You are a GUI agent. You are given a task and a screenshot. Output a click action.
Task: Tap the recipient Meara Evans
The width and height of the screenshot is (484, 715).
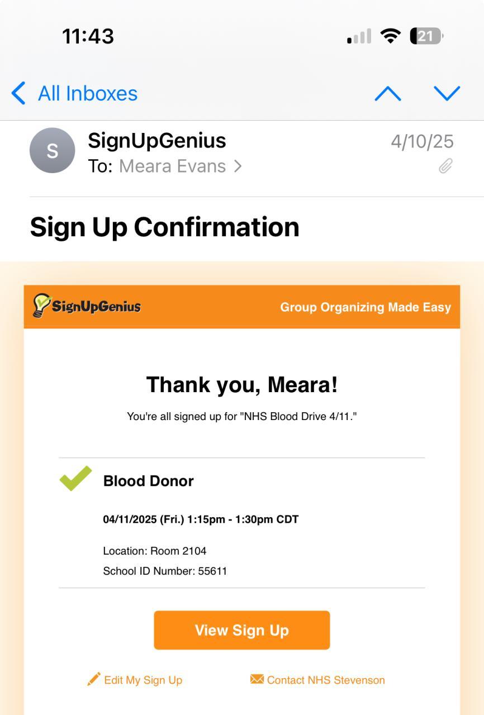pyautogui.click(x=172, y=166)
